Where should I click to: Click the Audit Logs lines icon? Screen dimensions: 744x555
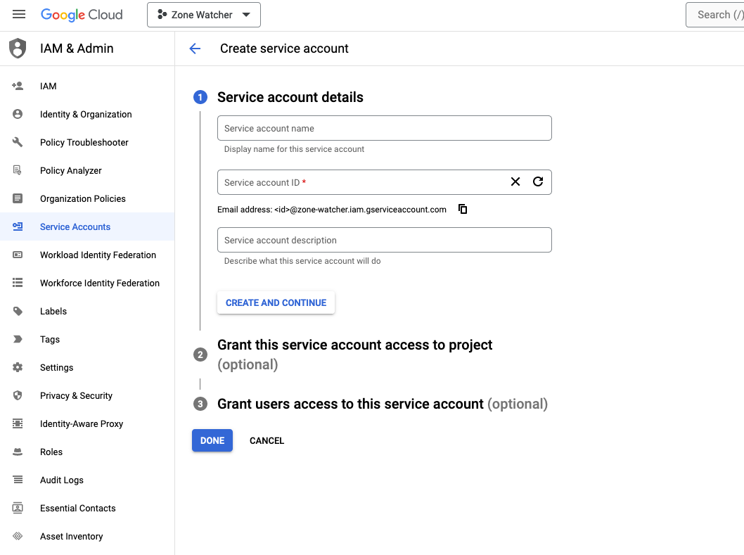[18, 480]
